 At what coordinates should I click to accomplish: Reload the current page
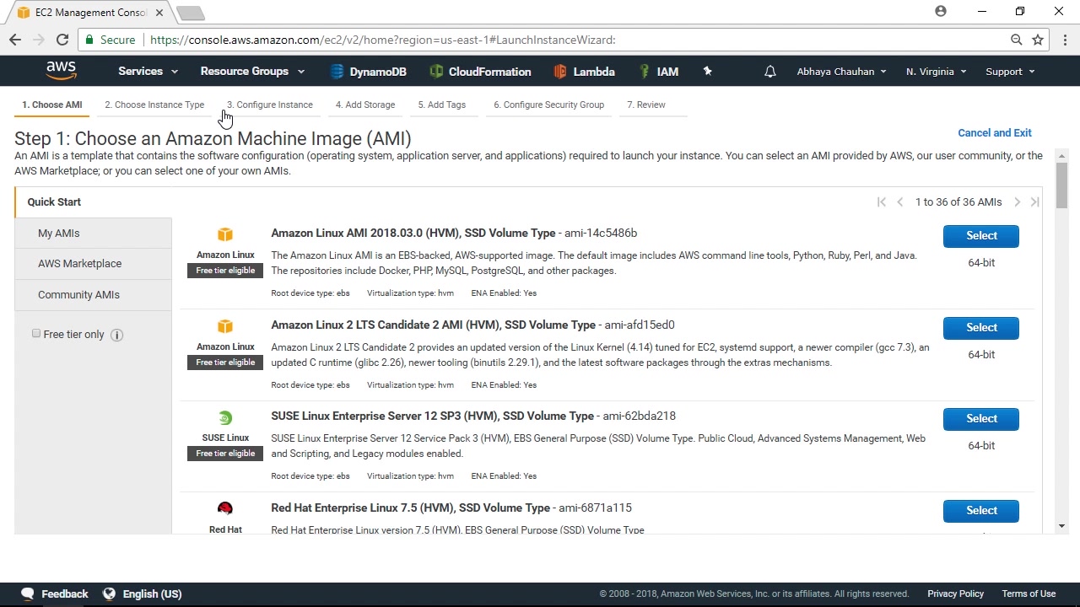click(62, 40)
